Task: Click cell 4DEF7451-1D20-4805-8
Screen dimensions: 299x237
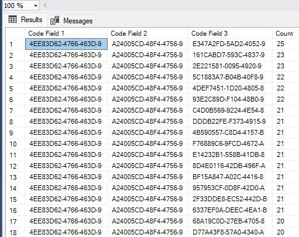Action: [x=230, y=88]
